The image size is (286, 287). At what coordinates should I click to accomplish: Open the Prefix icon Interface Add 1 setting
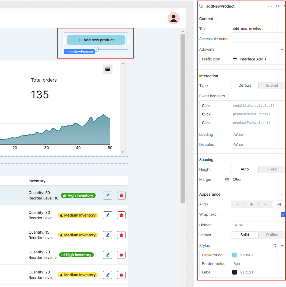click(242, 59)
